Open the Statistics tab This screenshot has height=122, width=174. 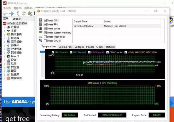point(111,47)
